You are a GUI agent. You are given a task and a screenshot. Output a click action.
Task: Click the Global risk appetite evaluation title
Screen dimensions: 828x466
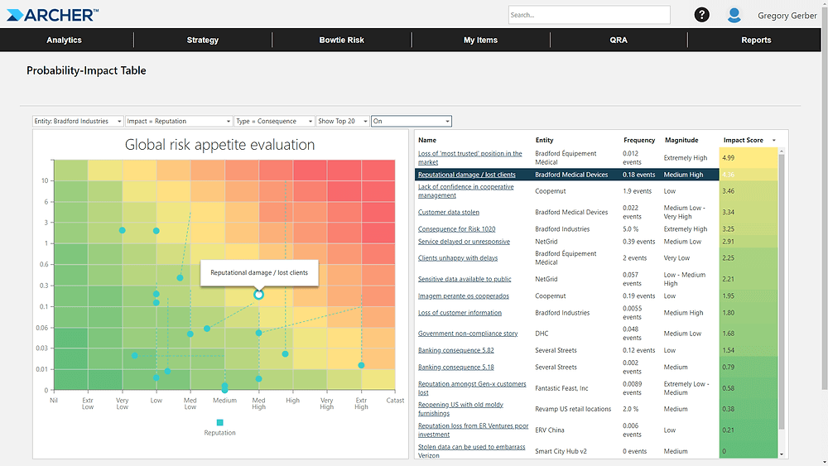point(219,145)
